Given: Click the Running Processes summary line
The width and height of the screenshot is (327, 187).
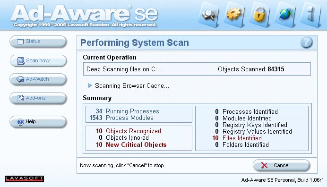Looking at the screenshot, I should [x=128, y=111].
